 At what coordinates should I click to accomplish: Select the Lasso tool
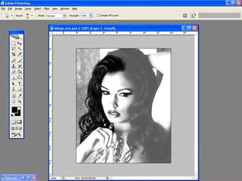click(14, 49)
